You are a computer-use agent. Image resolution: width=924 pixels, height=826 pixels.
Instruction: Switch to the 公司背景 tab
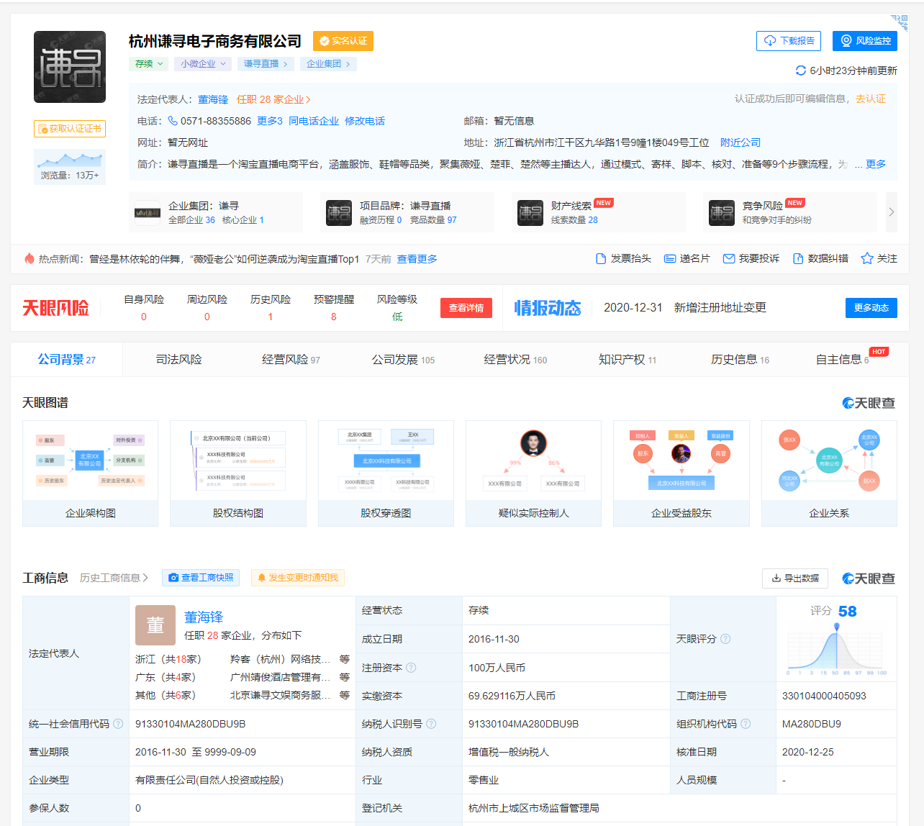tap(66, 360)
